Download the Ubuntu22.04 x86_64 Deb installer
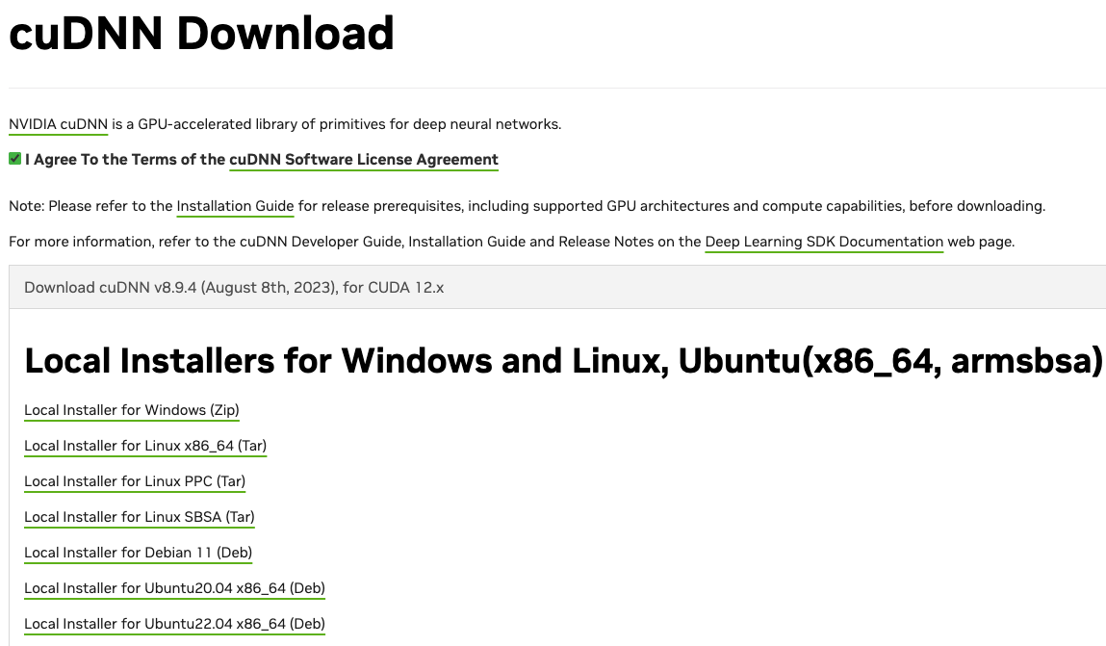The height and width of the screenshot is (646, 1106). click(x=174, y=624)
